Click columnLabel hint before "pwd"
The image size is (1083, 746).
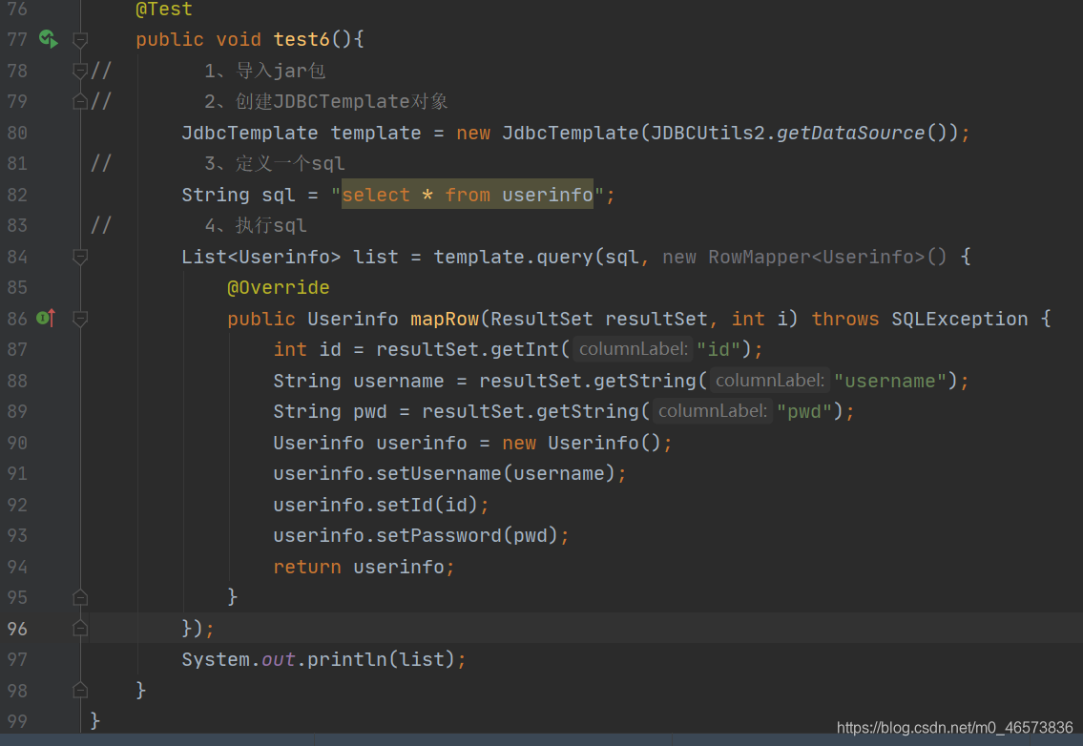click(713, 412)
